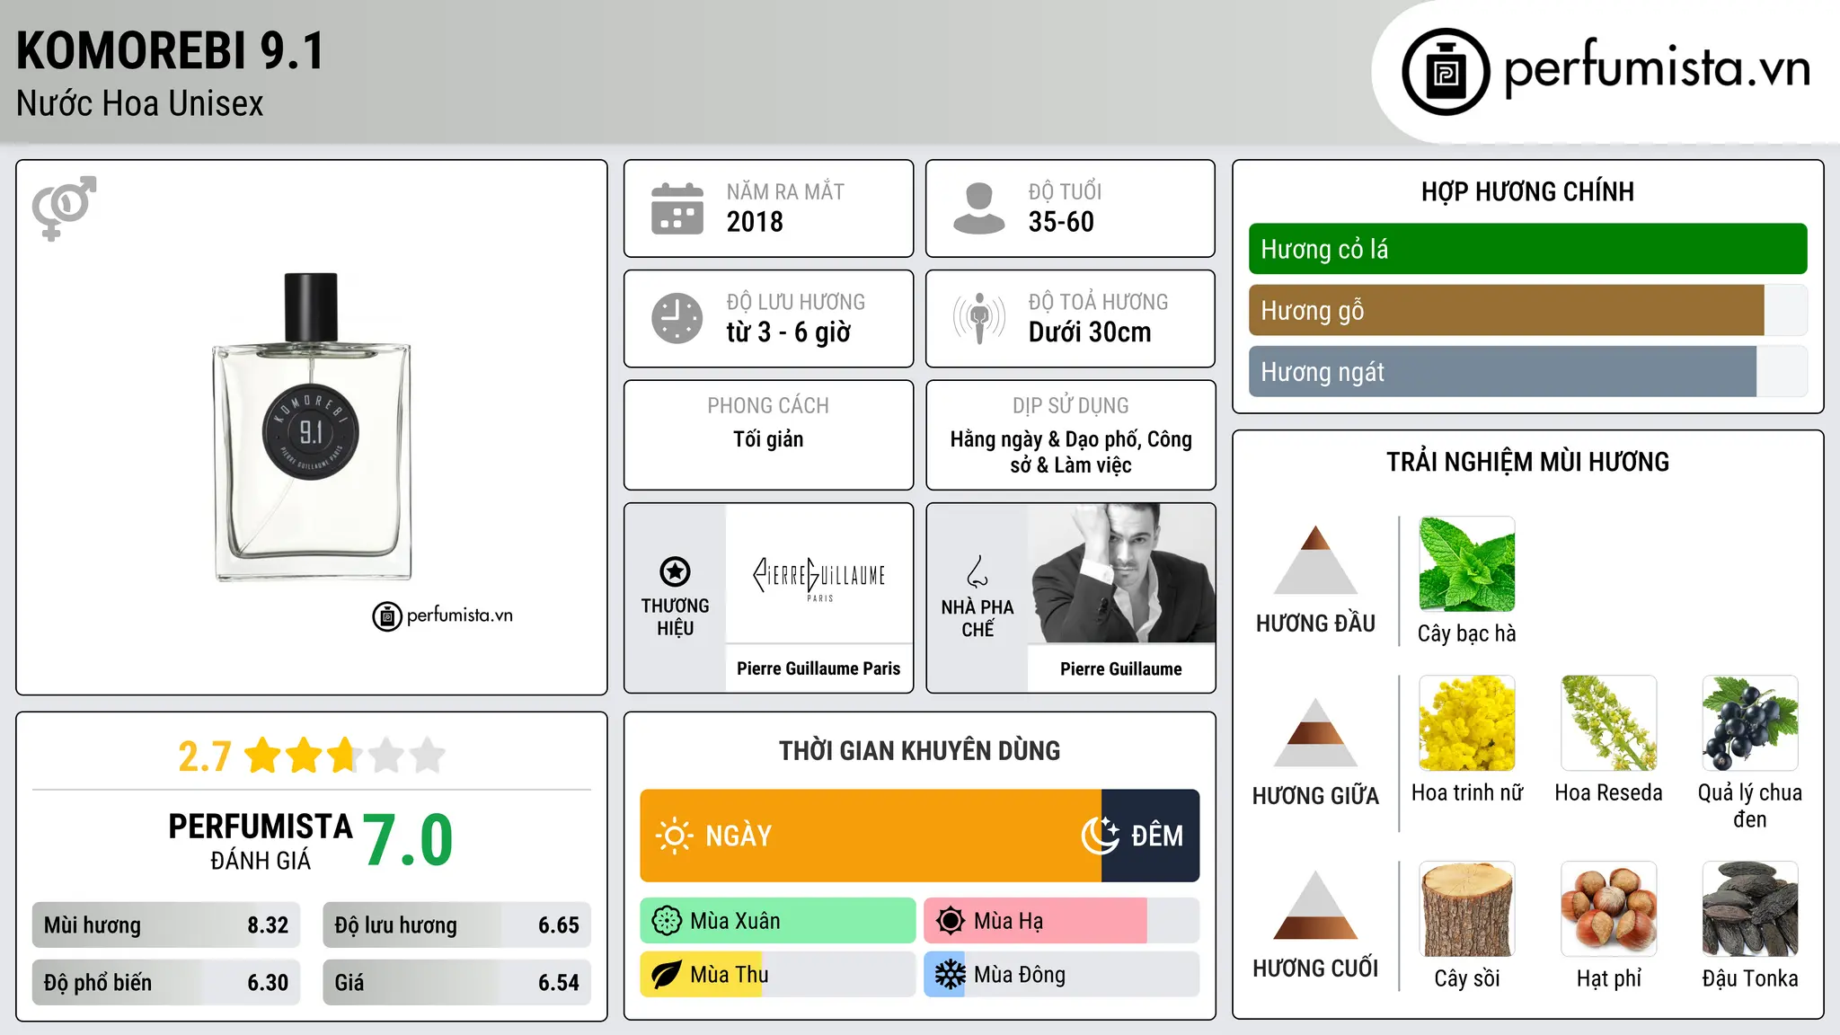This screenshot has height=1035, width=1840.
Task: Click the Komorebi 9.1 perfume bottle image
Action: click(312, 427)
